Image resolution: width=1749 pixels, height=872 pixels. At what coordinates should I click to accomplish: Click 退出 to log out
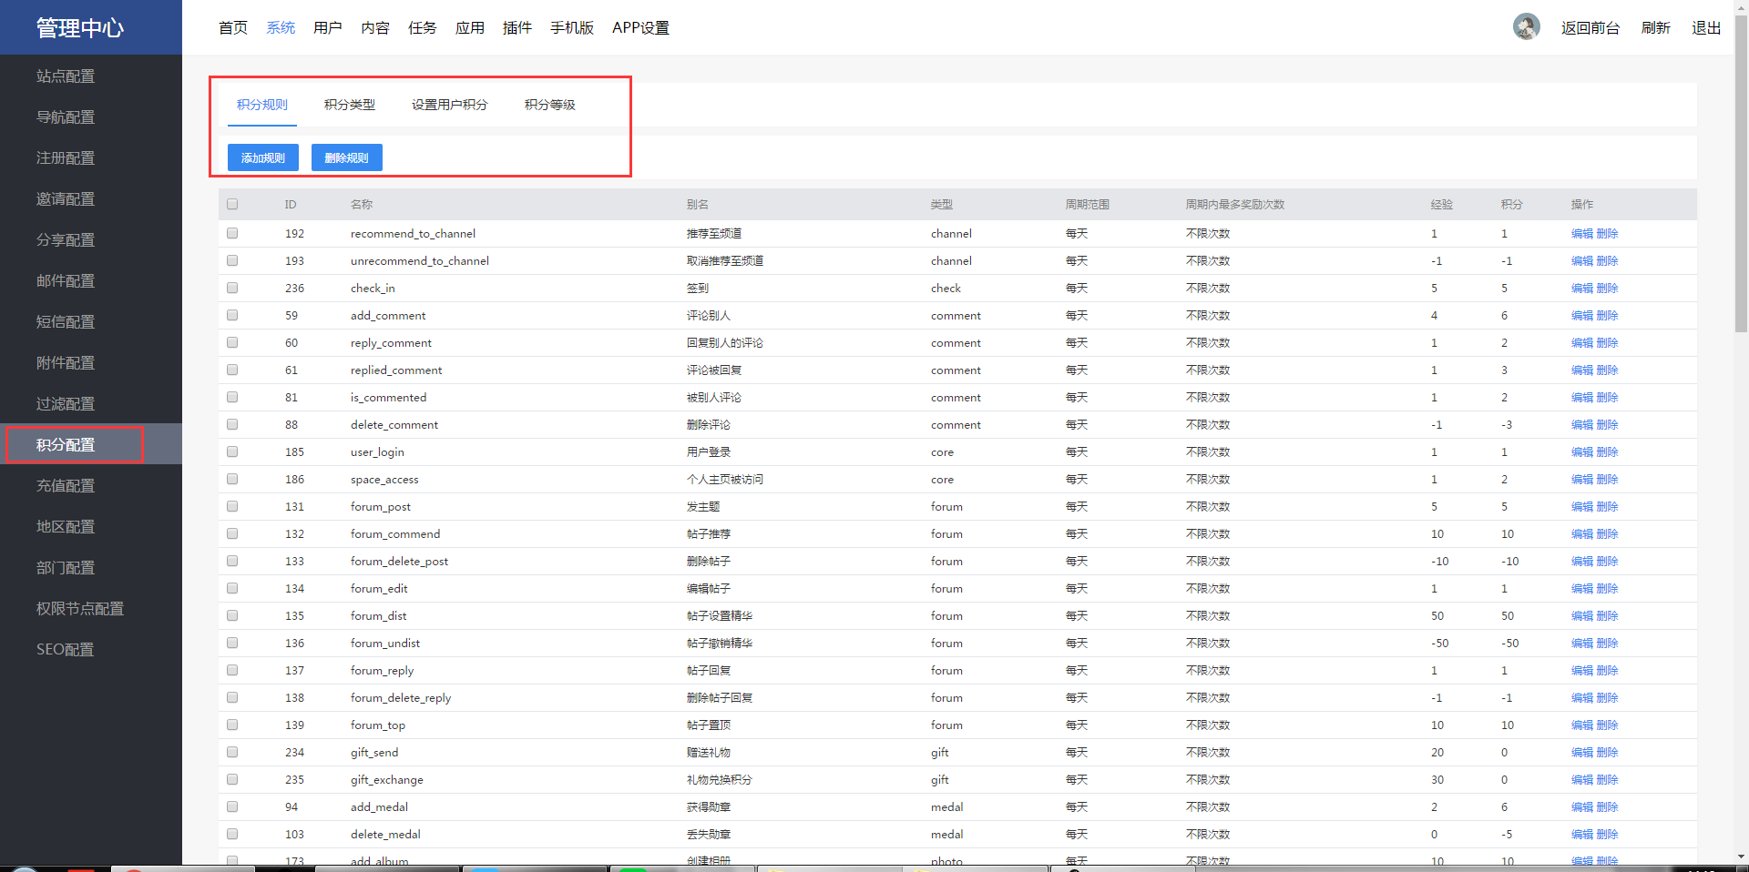[x=1706, y=27]
